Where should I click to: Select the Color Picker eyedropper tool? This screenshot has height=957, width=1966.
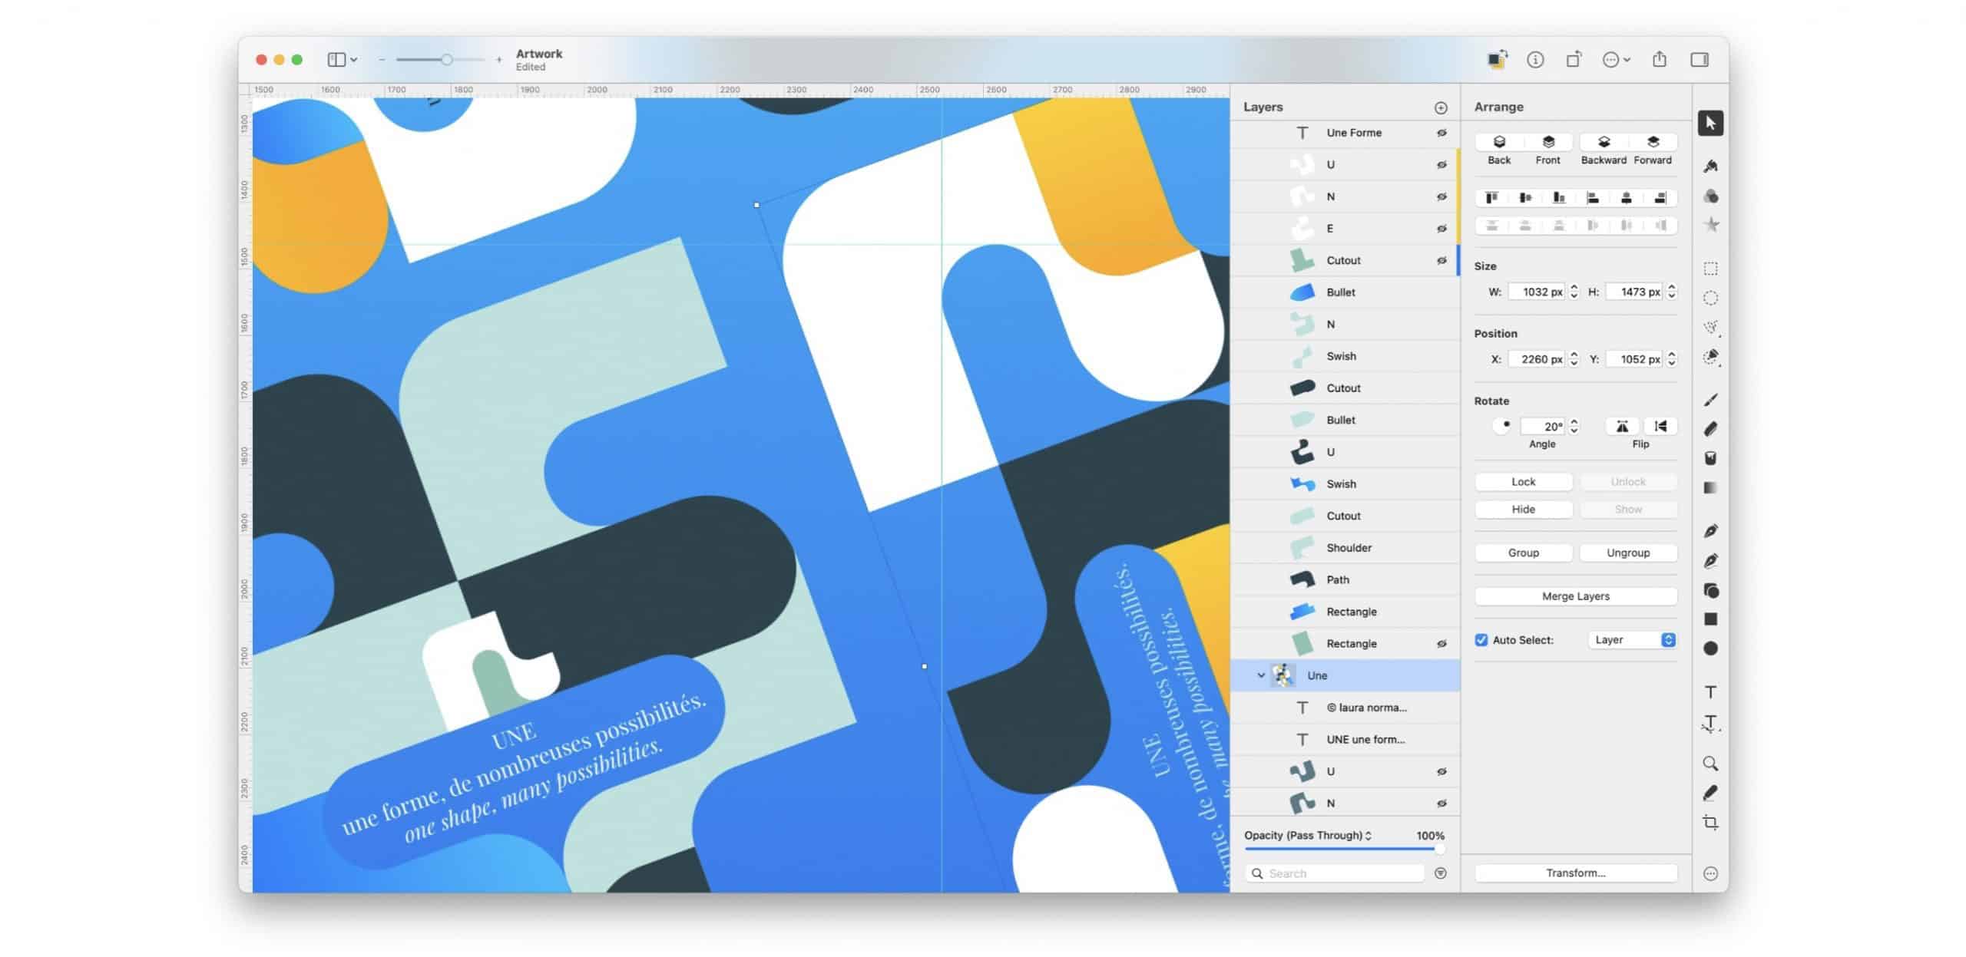(1710, 793)
